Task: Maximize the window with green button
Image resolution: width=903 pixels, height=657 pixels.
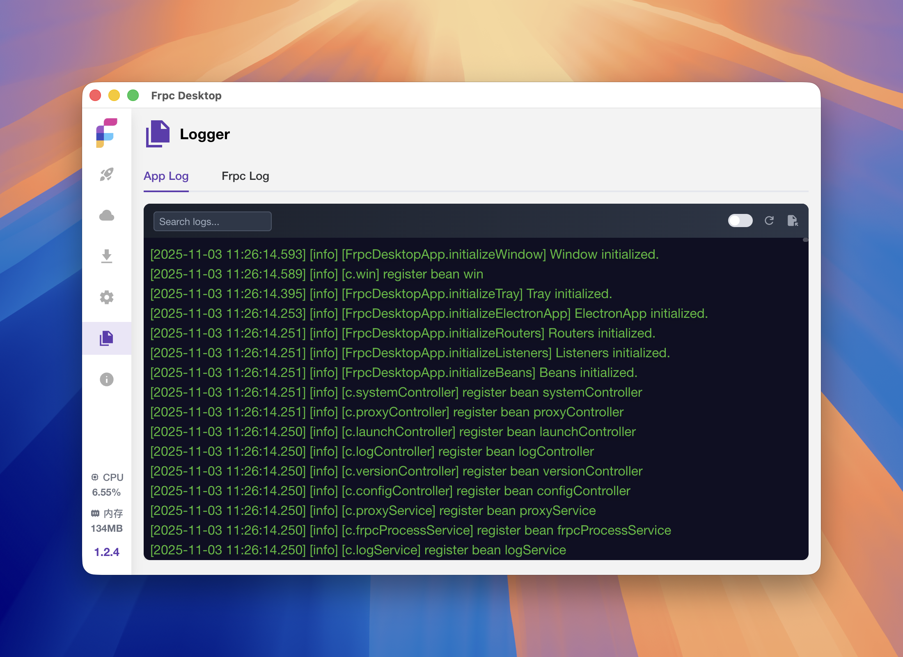Action: (x=133, y=95)
